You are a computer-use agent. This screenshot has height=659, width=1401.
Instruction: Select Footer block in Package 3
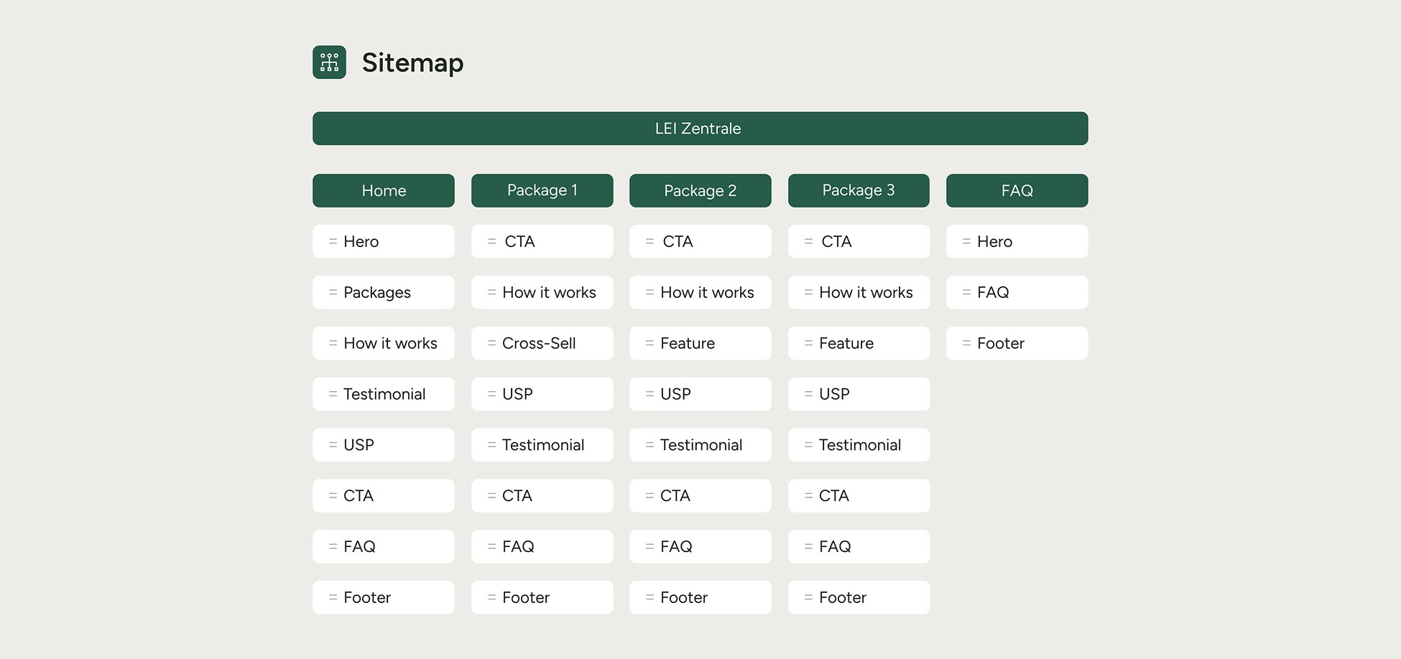tap(859, 597)
